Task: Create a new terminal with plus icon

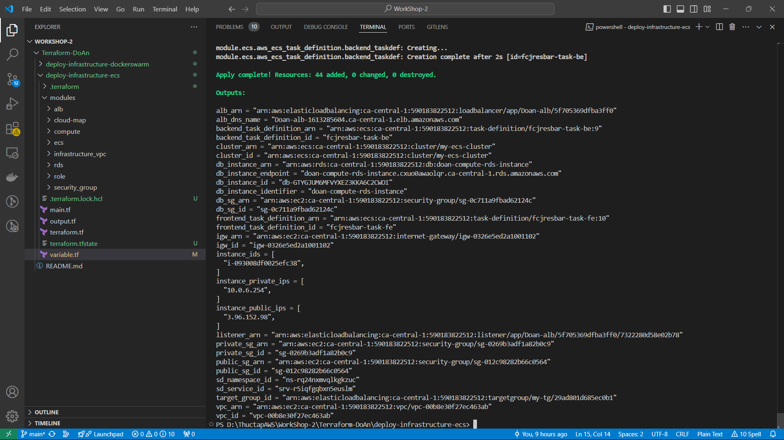Action: (x=699, y=27)
